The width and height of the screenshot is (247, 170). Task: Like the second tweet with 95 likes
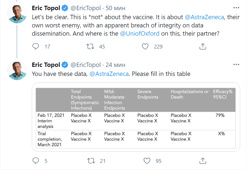(147, 161)
